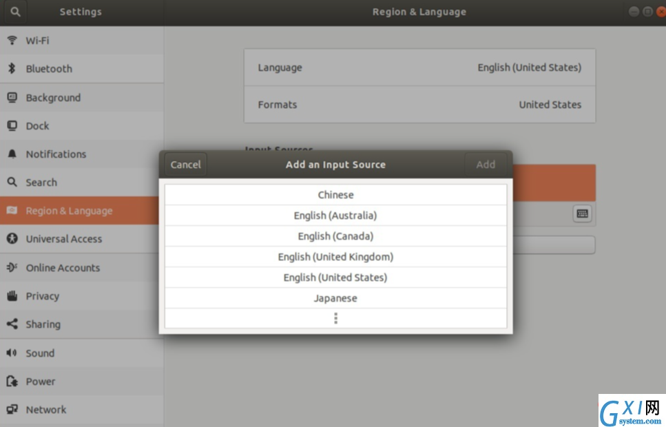
Task: Click the Background monitor icon
Action: [x=12, y=97]
